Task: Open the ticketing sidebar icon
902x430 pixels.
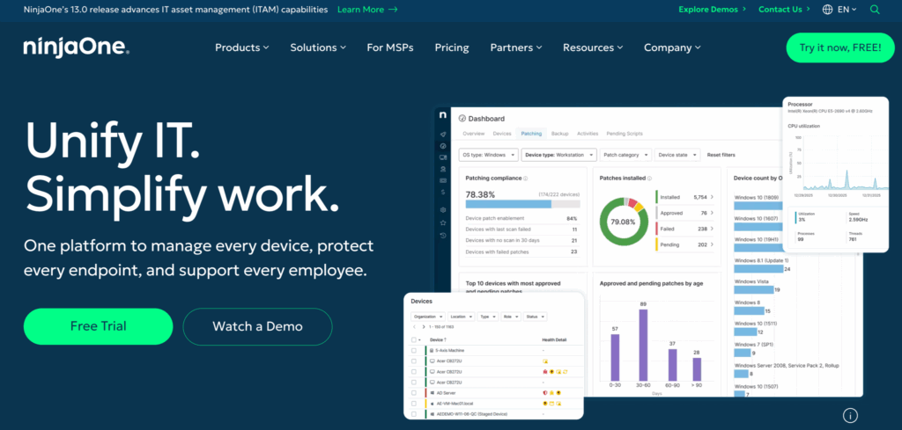Action: click(443, 180)
